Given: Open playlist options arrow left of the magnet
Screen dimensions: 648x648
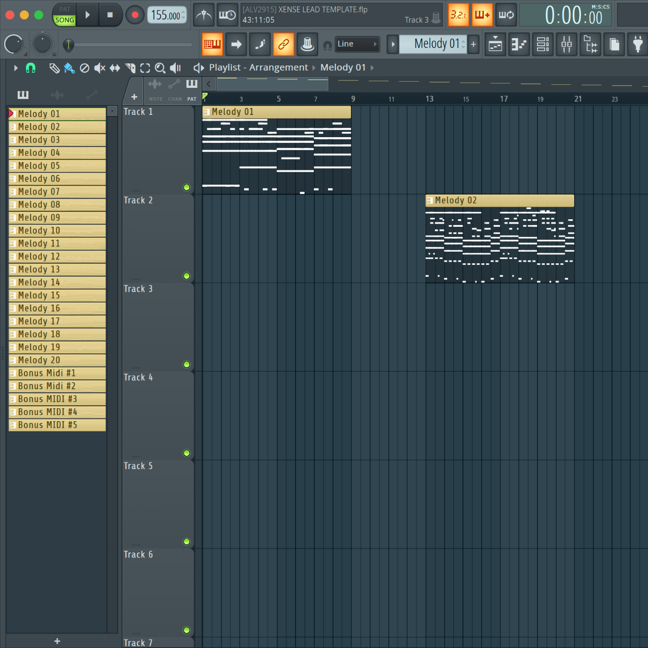Looking at the screenshot, I should click(x=16, y=68).
